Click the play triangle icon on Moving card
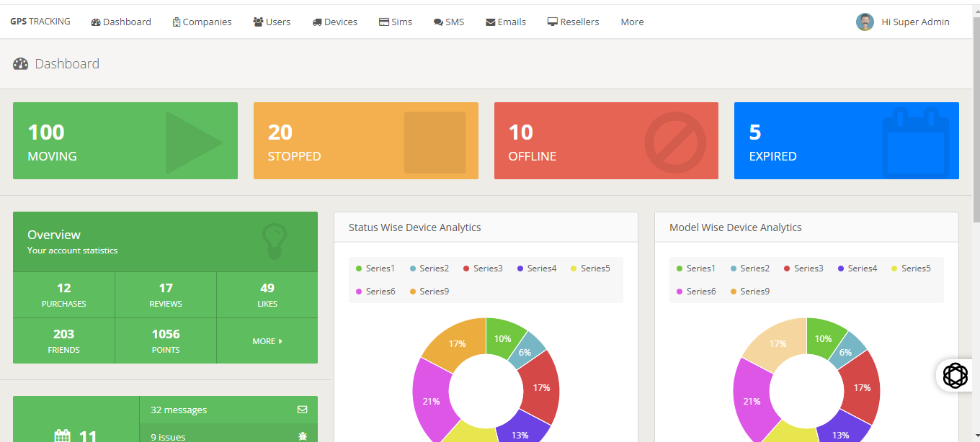 point(194,143)
